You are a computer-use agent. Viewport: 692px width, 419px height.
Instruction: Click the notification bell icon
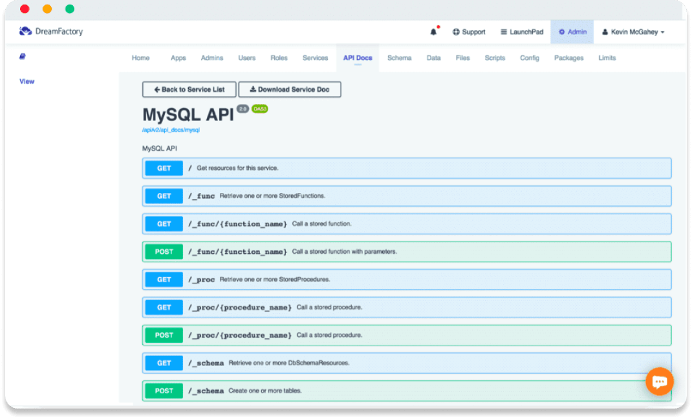click(x=433, y=32)
